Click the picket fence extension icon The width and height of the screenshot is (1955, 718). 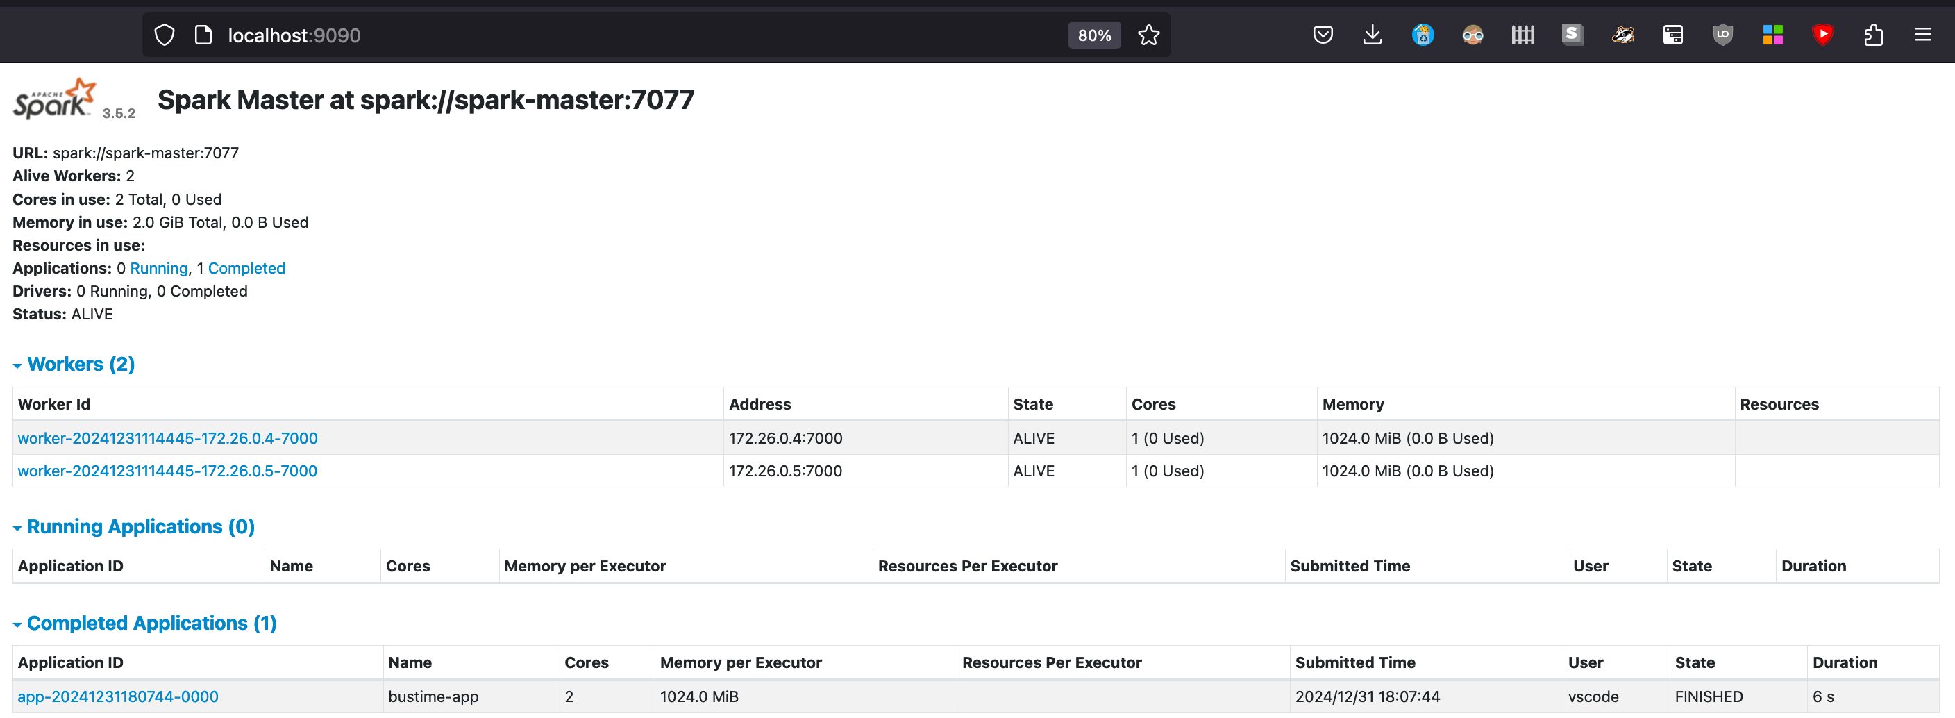point(1522,35)
